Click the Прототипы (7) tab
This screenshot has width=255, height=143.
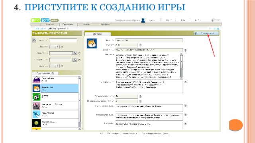coord(45,73)
